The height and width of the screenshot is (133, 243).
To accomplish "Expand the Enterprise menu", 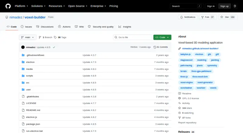I will point(98,6).
